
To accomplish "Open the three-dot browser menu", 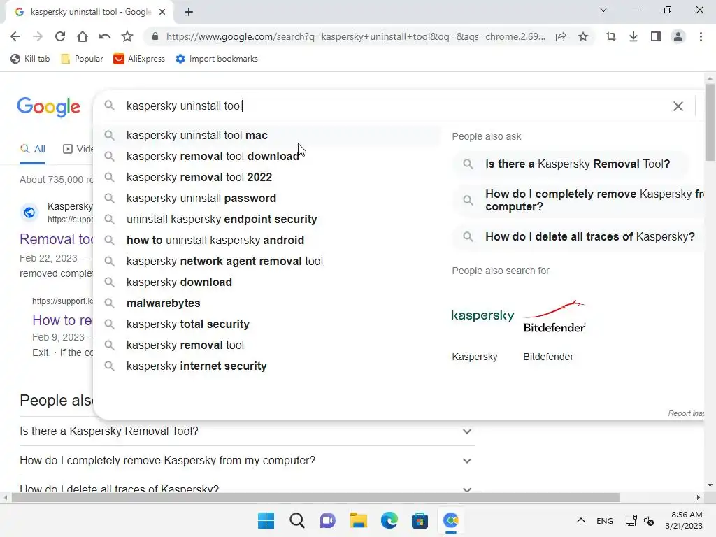I will pos(701,36).
